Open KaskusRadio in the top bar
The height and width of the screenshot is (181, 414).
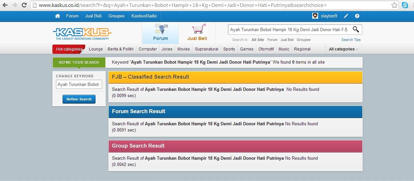click(x=144, y=16)
